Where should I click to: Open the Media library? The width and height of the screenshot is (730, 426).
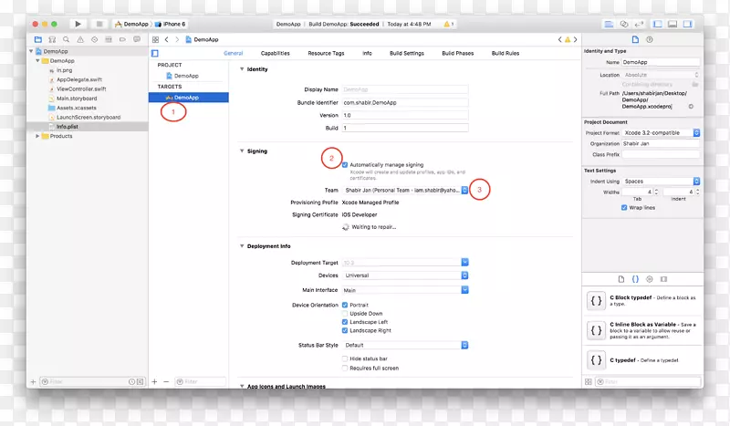click(x=664, y=279)
